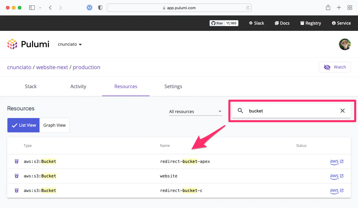Image resolution: width=358 pixels, height=208 pixels.
Task: Click the privacy shield icon
Action: coord(100,8)
